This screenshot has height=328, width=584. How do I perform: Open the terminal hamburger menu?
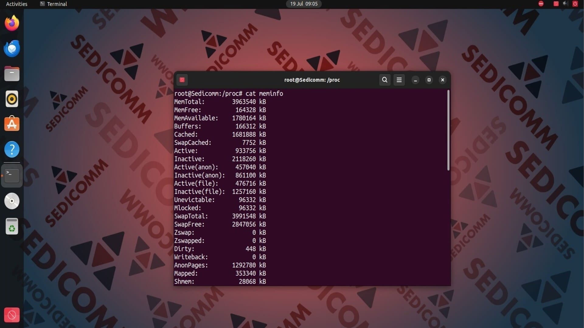[x=399, y=80]
